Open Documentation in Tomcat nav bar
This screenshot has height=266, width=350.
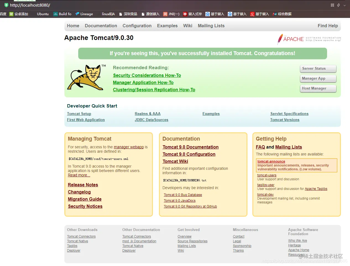101,26
